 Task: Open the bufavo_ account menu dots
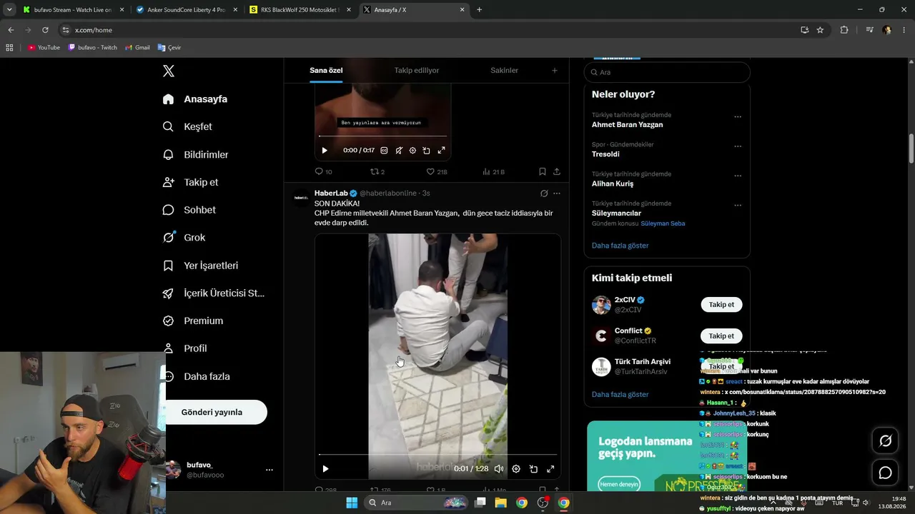[x=269, y=470]
